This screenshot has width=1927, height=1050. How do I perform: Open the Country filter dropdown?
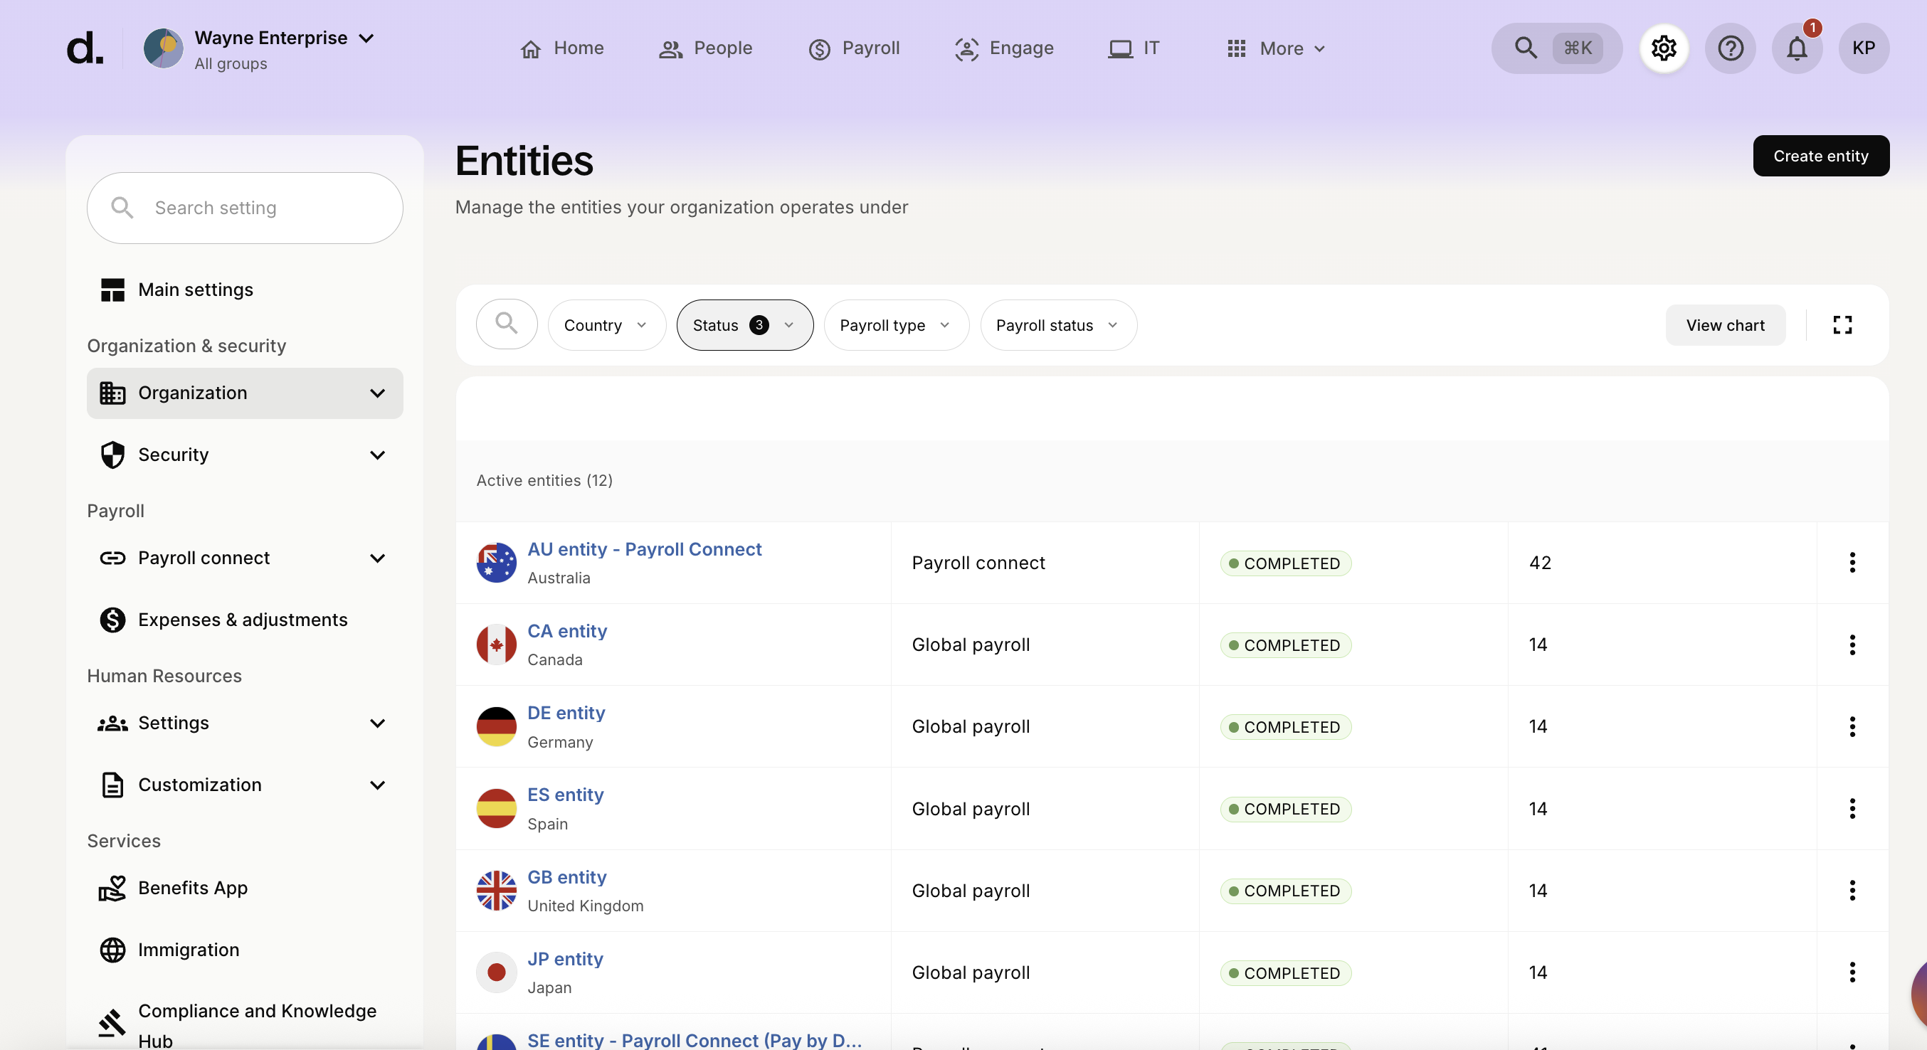(x=606, y=324)
